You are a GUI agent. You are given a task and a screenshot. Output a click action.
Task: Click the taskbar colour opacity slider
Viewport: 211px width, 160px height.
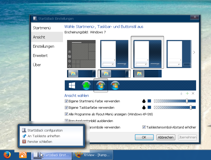click(175, 107)
